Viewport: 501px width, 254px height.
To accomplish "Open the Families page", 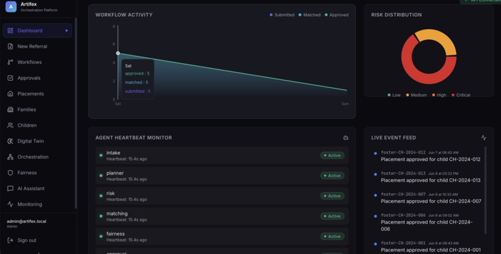I will coord(37,110).
